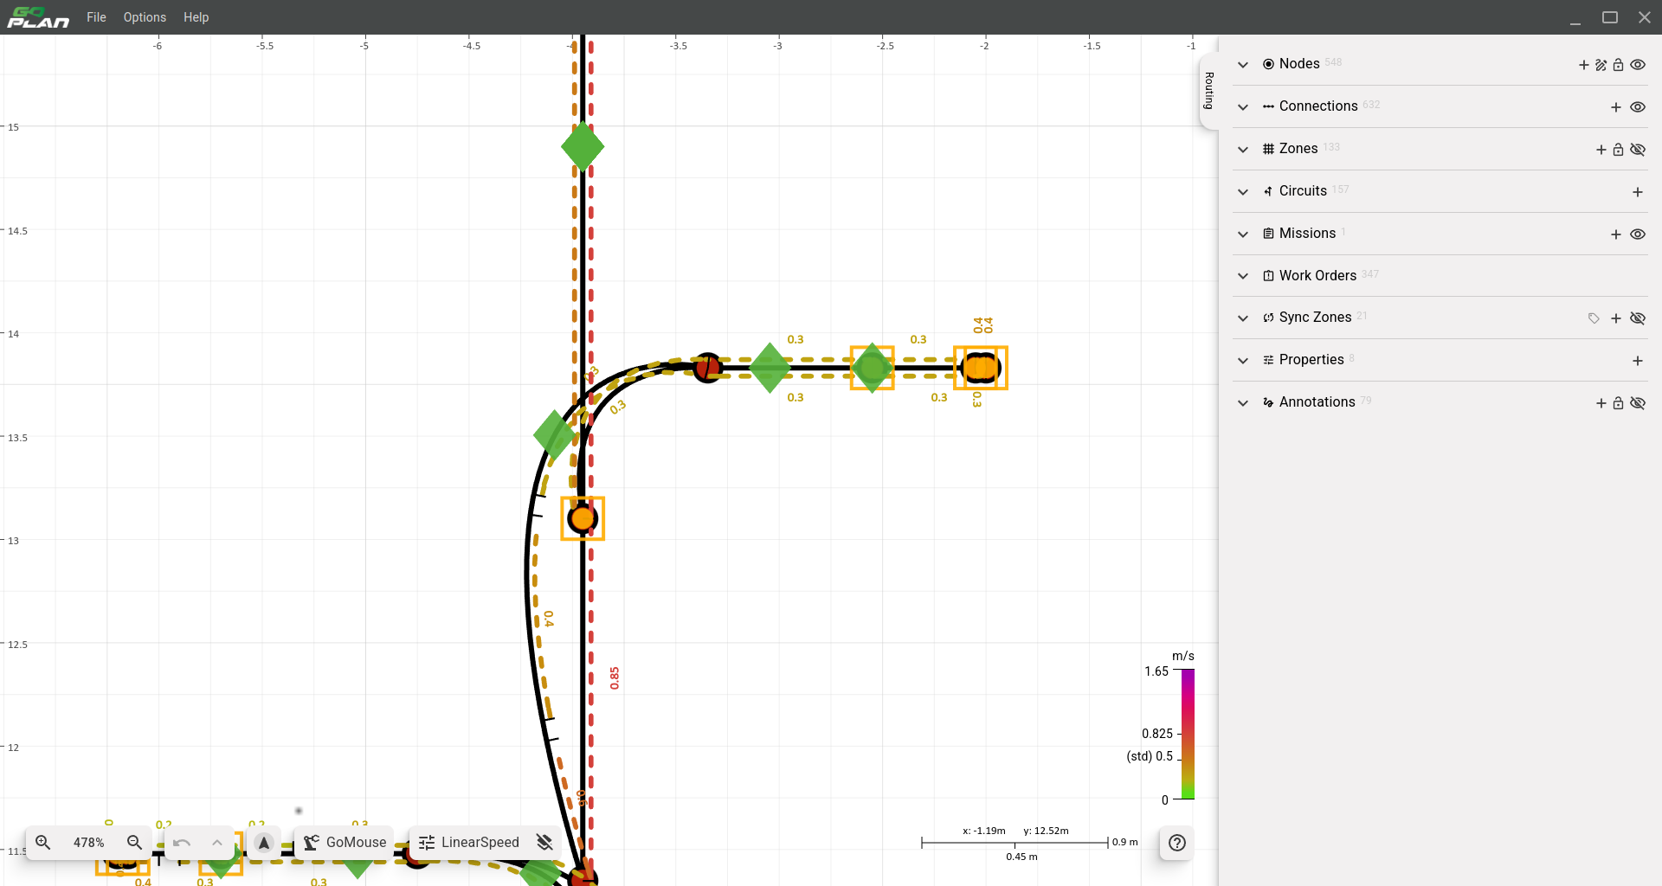Viewport: 1662px width, 886px height.
Task: Click the GoMouse robot button
Action: (345, 842)
